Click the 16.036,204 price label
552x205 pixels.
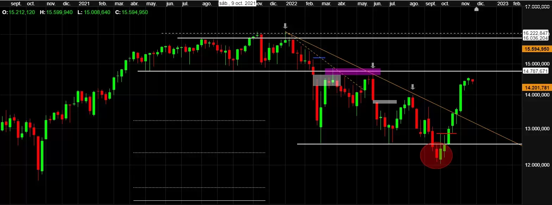535,38
